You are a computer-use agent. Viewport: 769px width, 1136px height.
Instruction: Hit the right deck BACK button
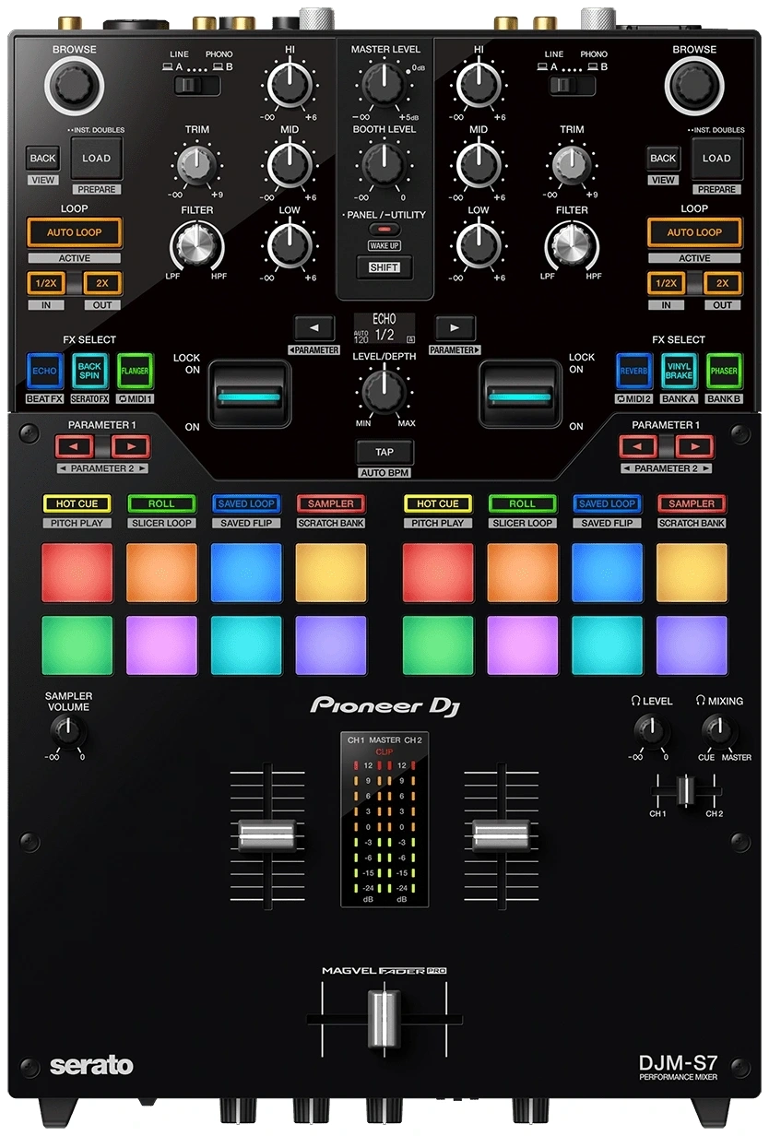(x=663, y=159)
